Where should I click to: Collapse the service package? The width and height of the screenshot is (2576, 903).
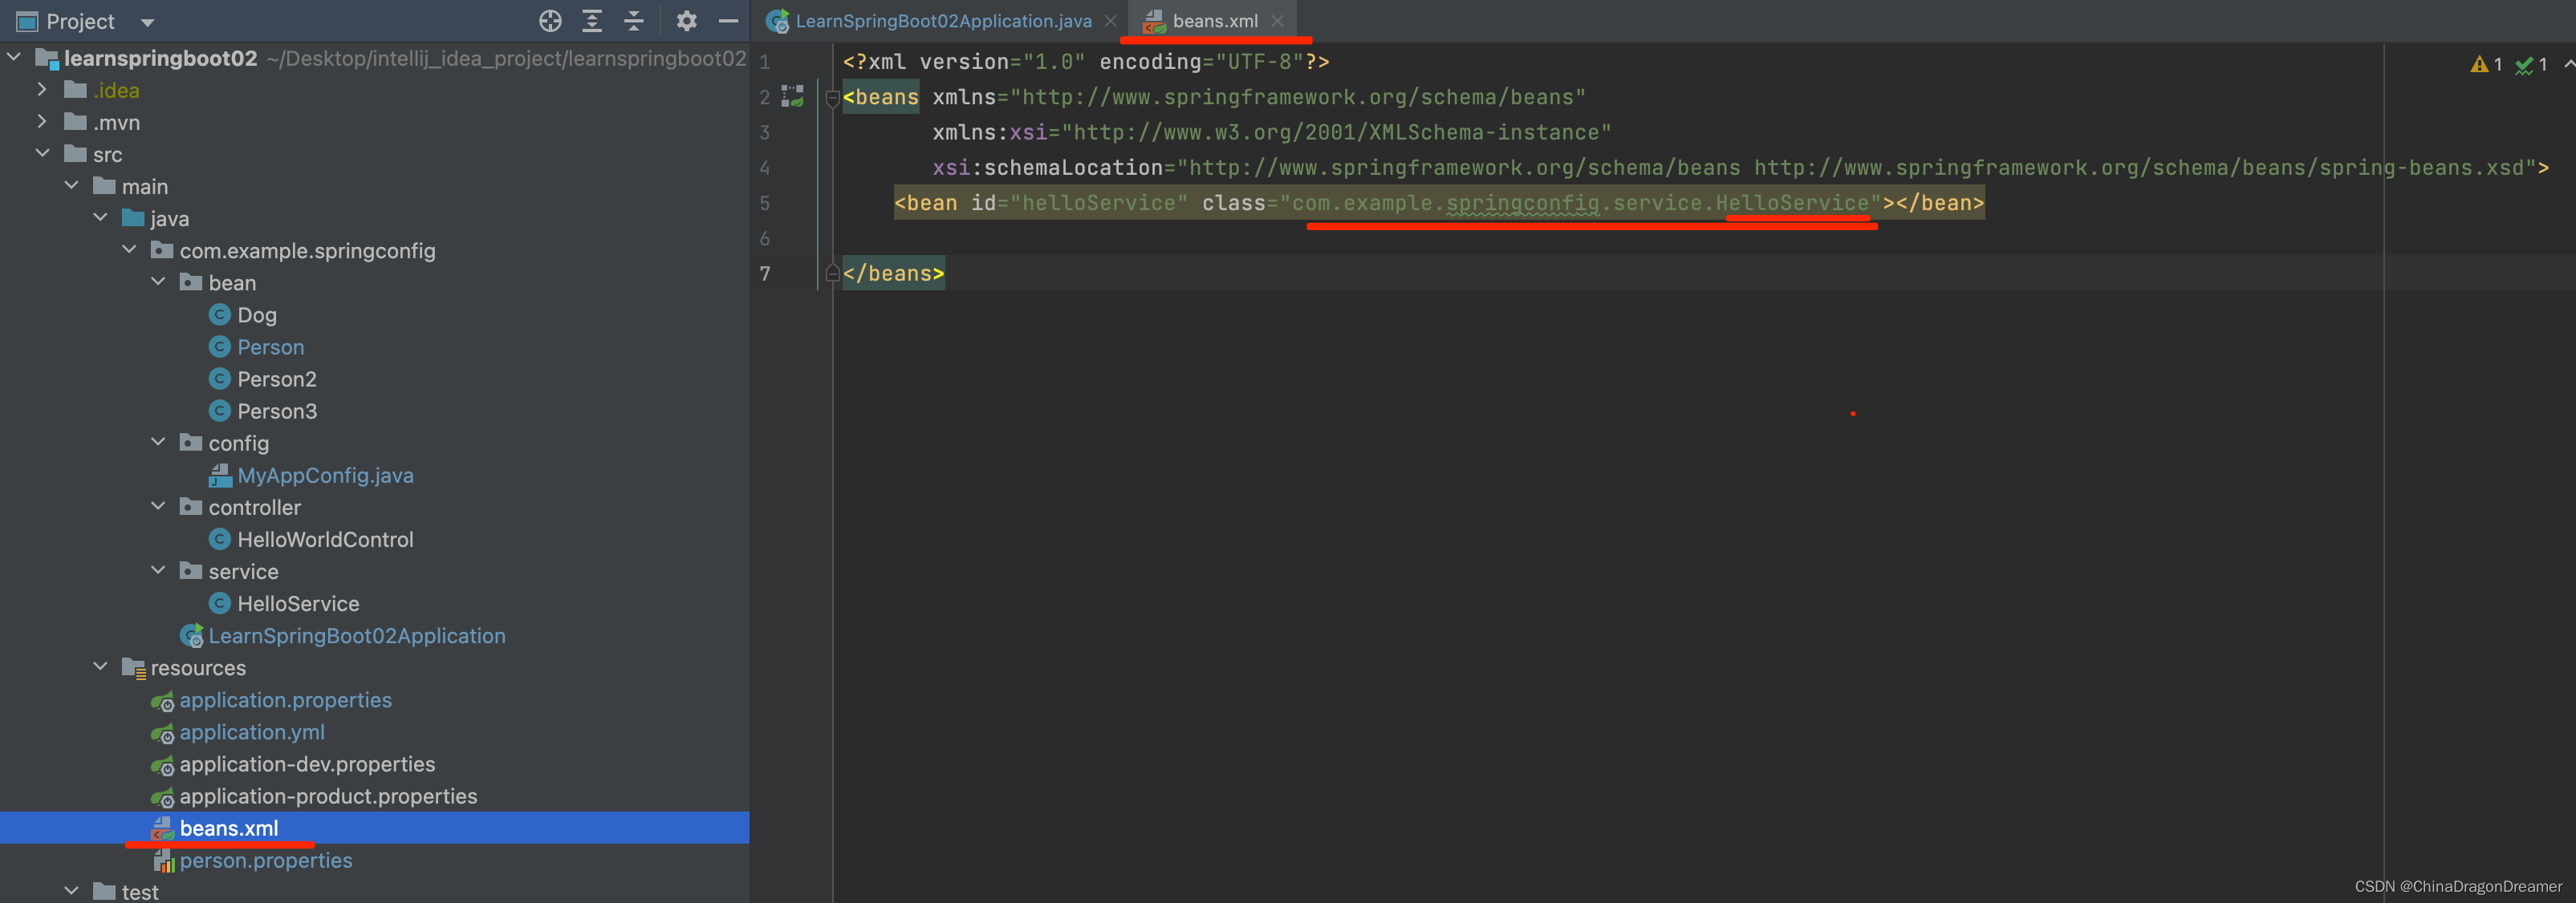158,569
